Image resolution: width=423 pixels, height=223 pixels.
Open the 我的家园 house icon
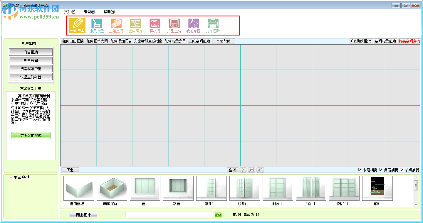(x=194, y=25)
